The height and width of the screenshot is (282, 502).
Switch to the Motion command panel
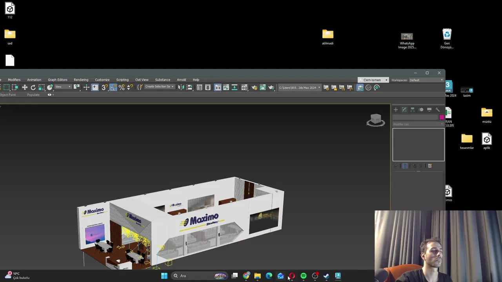[421, 110]
